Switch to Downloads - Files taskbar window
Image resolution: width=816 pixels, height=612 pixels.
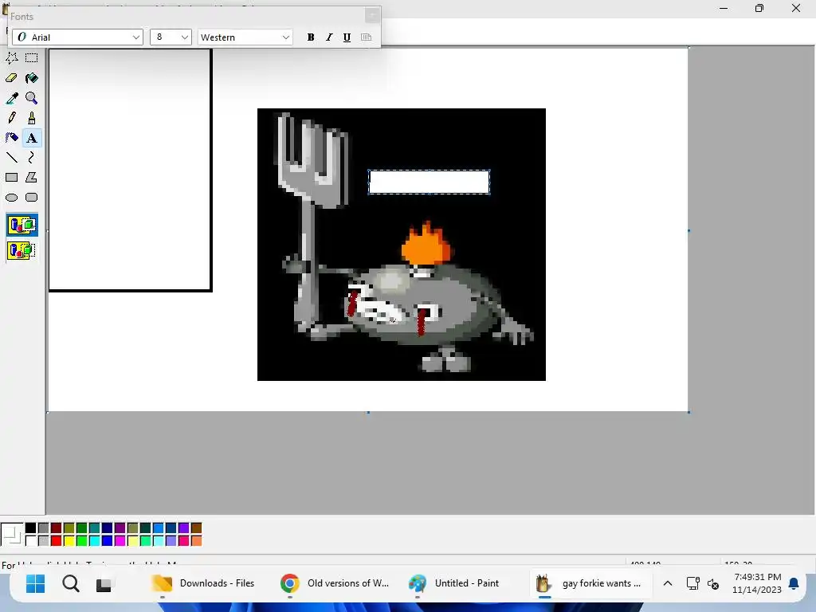[204, 583]
